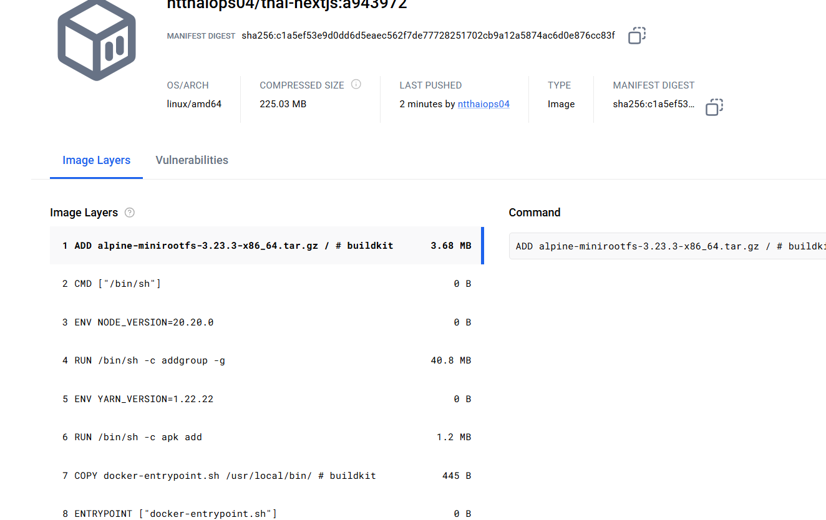
Task: Click the 40.8 MB size of layer 4
Action: (x=450, y=360)
